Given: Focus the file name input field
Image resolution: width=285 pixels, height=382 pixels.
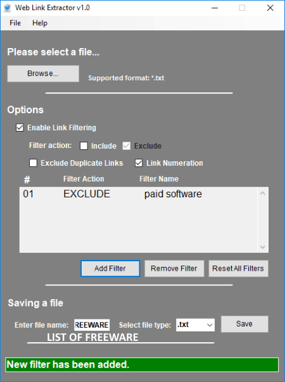Looking at the screenshot, I should pos(92,325).
